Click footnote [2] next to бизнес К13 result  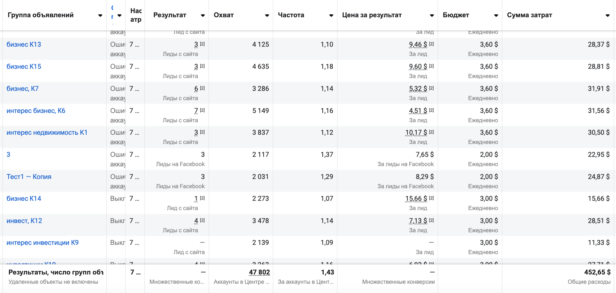pyautogui.click(x=202, y=44)
